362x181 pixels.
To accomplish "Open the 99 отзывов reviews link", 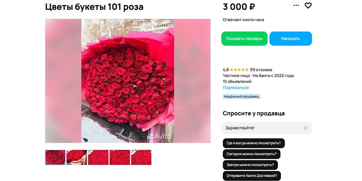I will click(x=261, y=70).
